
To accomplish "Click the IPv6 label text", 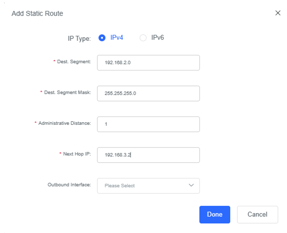I will click(x=158, y=38).
